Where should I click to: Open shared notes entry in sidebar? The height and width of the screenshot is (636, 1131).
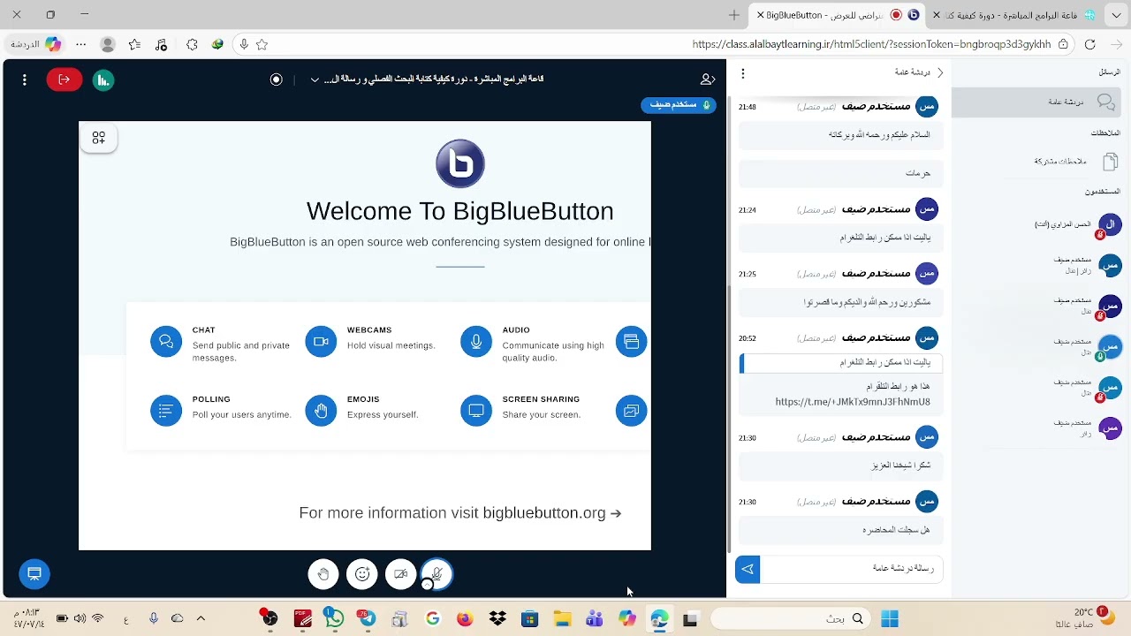click(x=1074, y=162)
